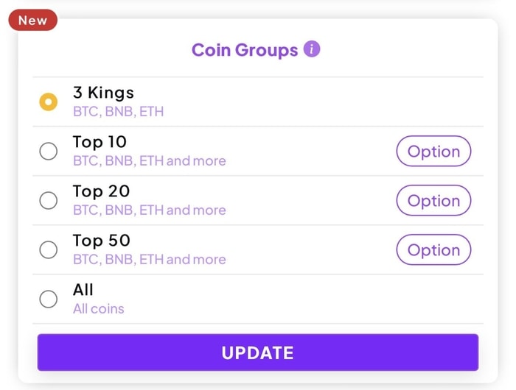Choose the Top 10 radio button

(x=48, y=152)
